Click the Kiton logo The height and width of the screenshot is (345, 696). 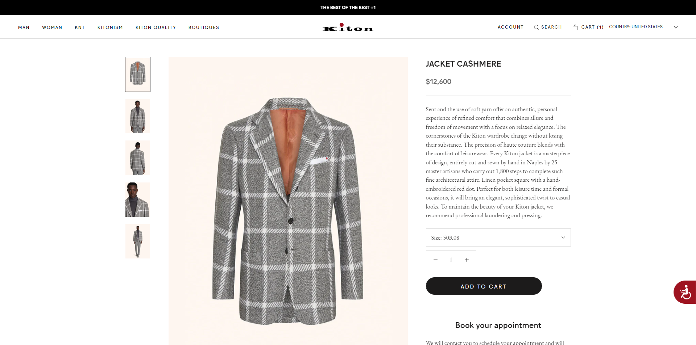[x=348, y=28]
